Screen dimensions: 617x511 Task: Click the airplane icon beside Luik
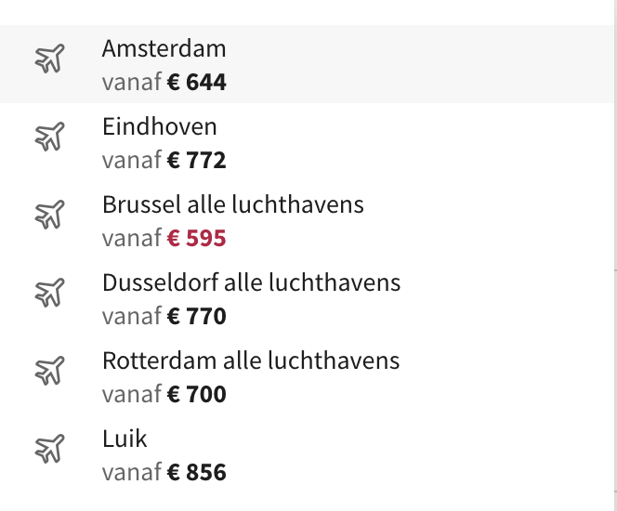point(49,449)
